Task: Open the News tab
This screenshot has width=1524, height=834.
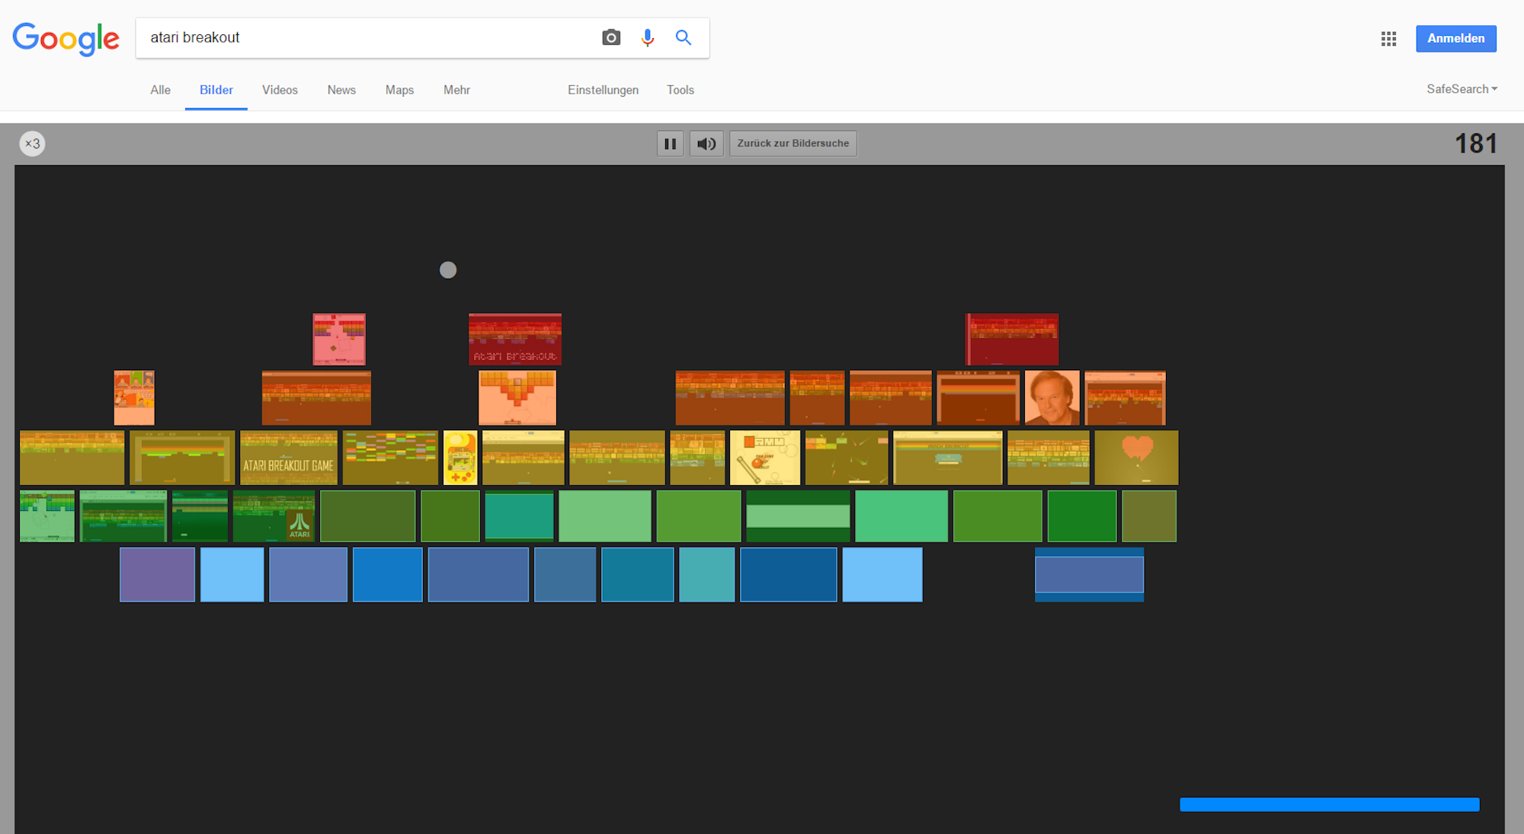Action: 341,90
